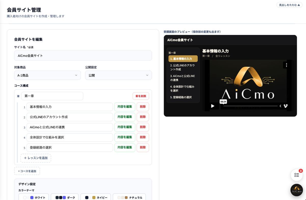Delete the 登録経路の選択 lesson
The image size is (306, 200).
click(143, 148)
